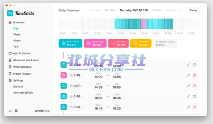The height and width of the screenshot is (124, 213).
Task: Click the power icon at sidebar bottom
Action: coord(10,111)
